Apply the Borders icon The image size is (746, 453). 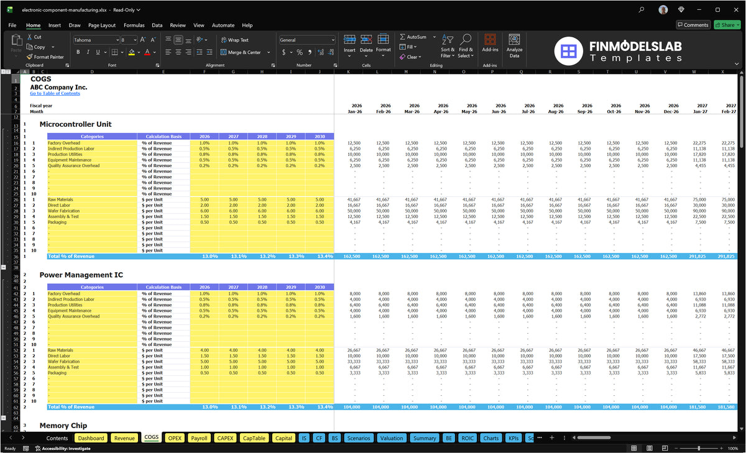tap(115, 52)
